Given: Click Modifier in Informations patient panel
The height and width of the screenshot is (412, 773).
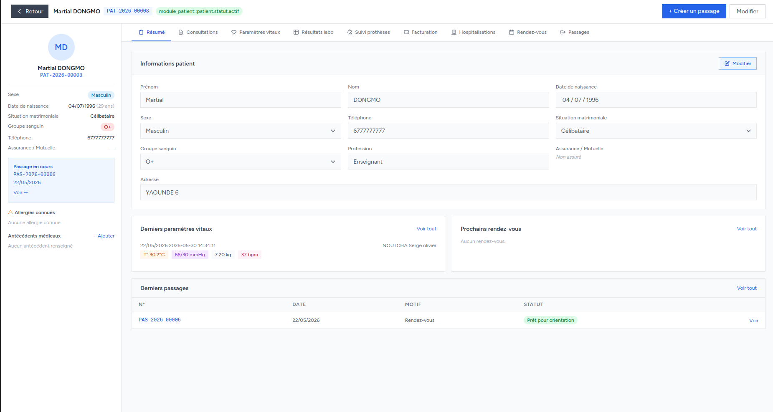Looking at the screenshot, I should pyautogui.click(x=738, y=63).
